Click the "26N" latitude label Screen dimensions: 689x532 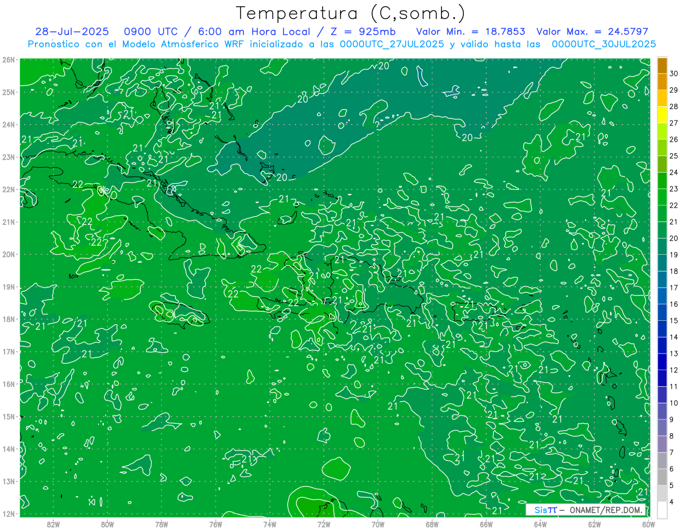click(9, 59)
